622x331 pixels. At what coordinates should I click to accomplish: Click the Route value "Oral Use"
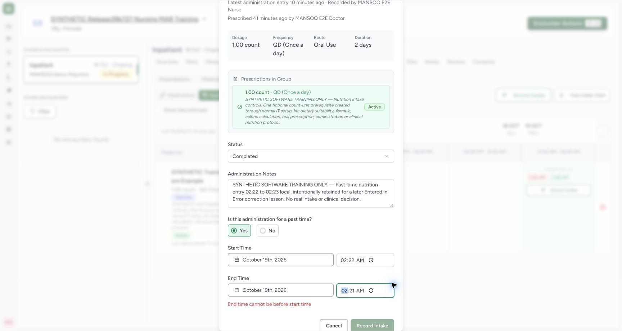(x=325, y=45)
